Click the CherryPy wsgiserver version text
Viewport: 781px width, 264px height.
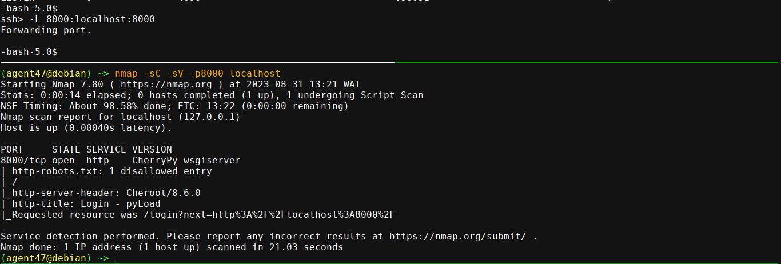(186, 161)
